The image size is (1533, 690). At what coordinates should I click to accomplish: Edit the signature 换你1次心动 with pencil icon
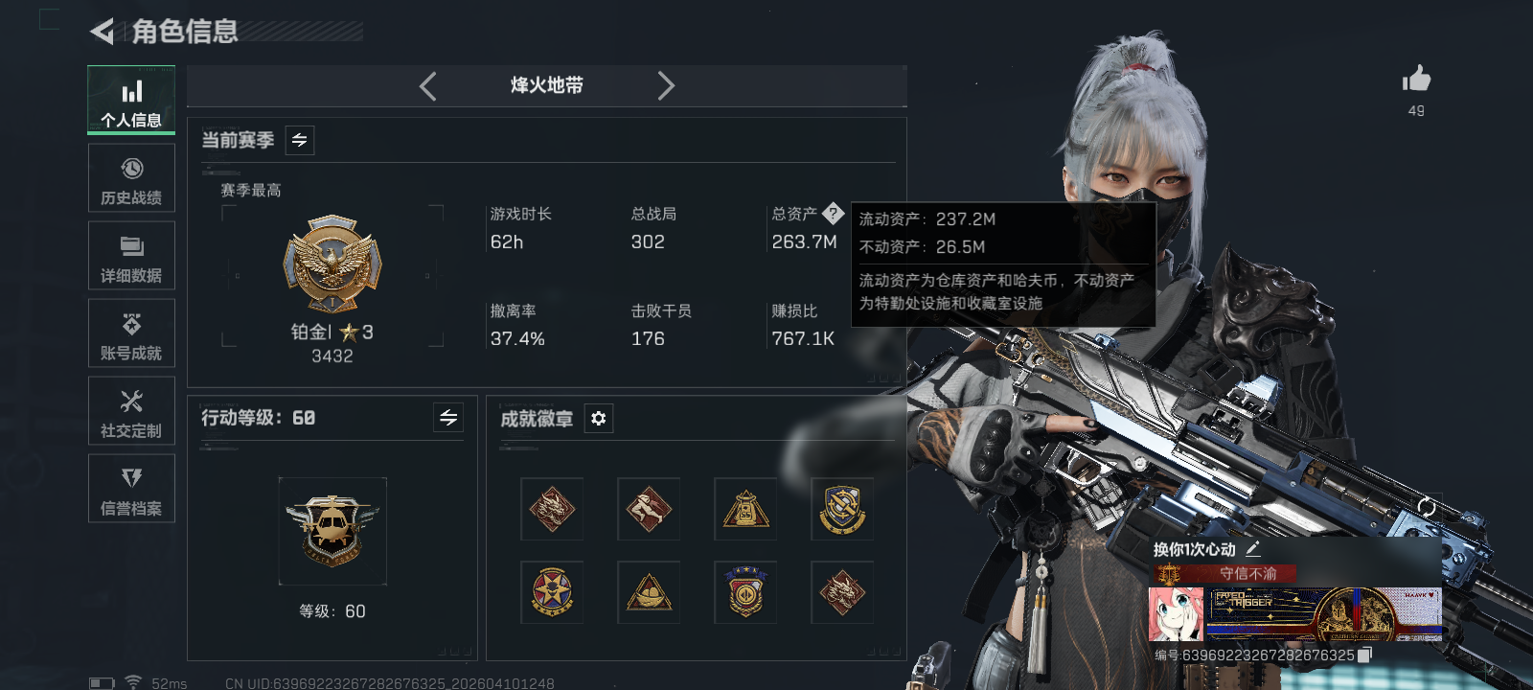pos(1253,549)
